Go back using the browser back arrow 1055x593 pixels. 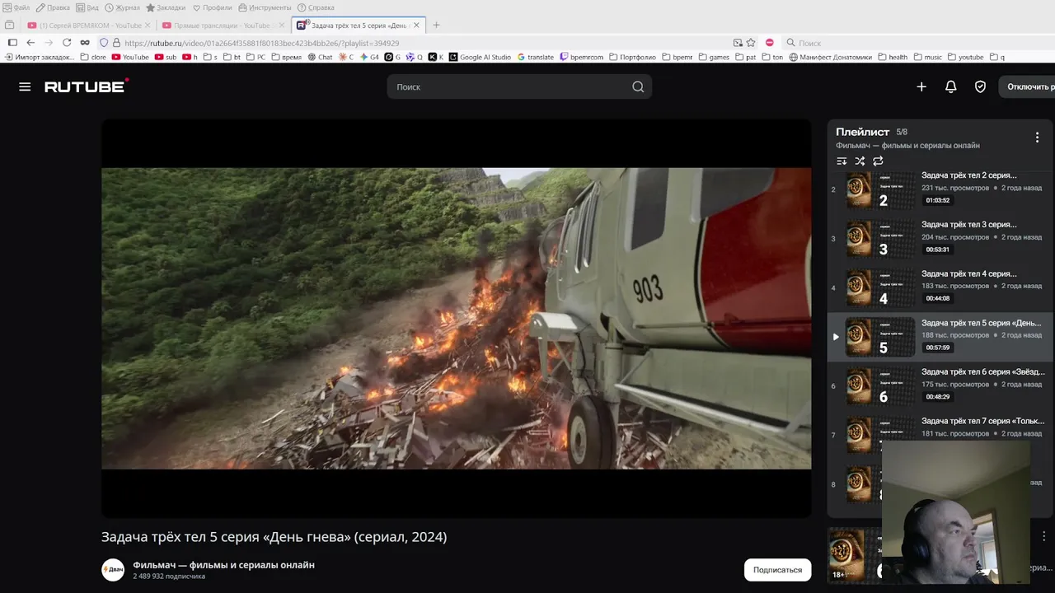point(30,43)
